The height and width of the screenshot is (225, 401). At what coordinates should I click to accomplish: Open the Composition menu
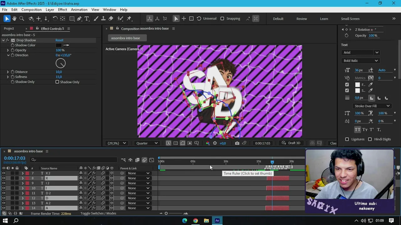coord(31,10)
